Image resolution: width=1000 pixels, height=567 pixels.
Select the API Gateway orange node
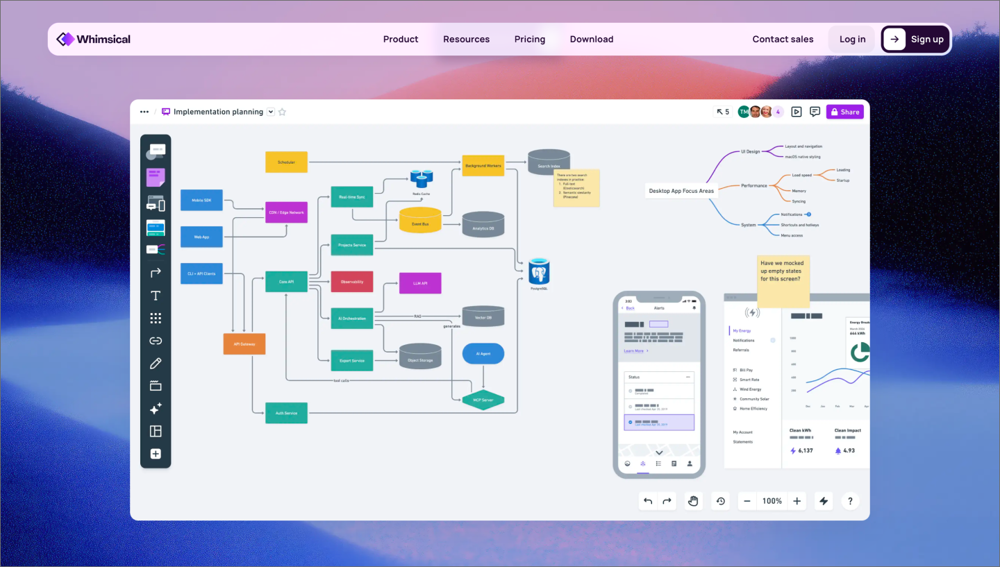point(244,344)
